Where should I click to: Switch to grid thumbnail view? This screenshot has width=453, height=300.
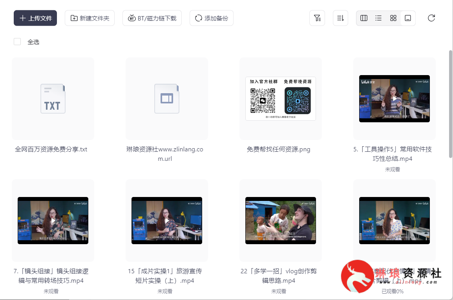point(393,18)
